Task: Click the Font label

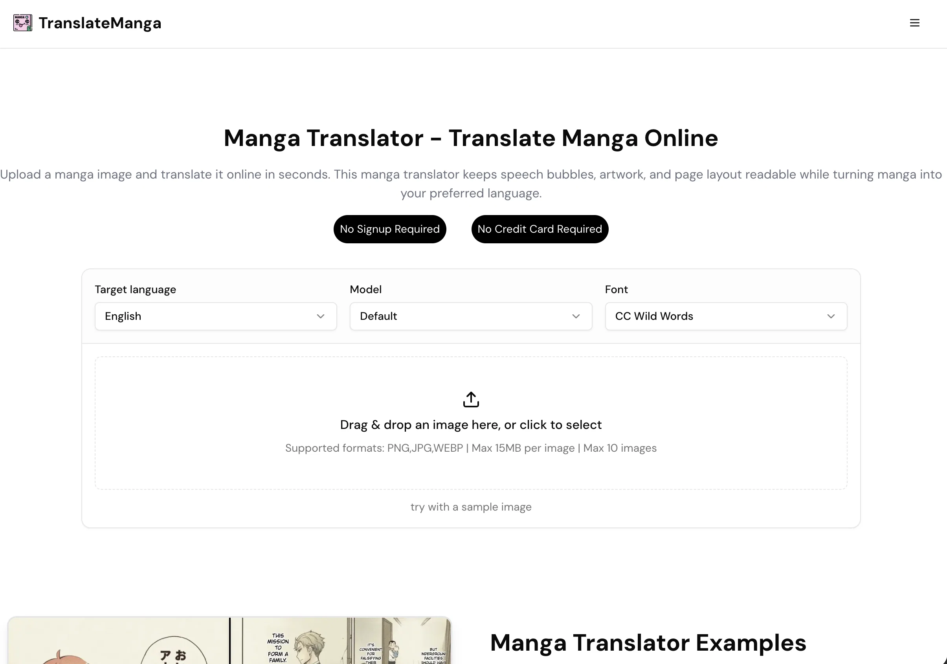Action: (x=616, y=290)
